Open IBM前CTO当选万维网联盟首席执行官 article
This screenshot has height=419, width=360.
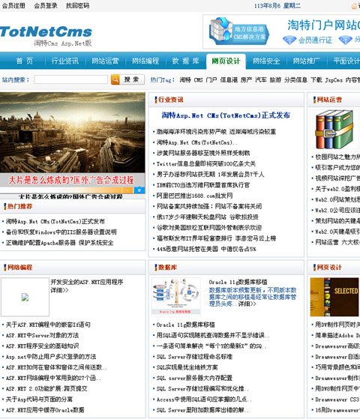(203, 185)
